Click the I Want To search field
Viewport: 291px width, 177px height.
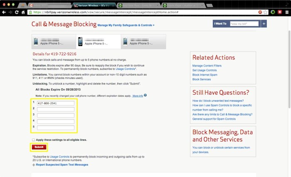click(244, 24)
